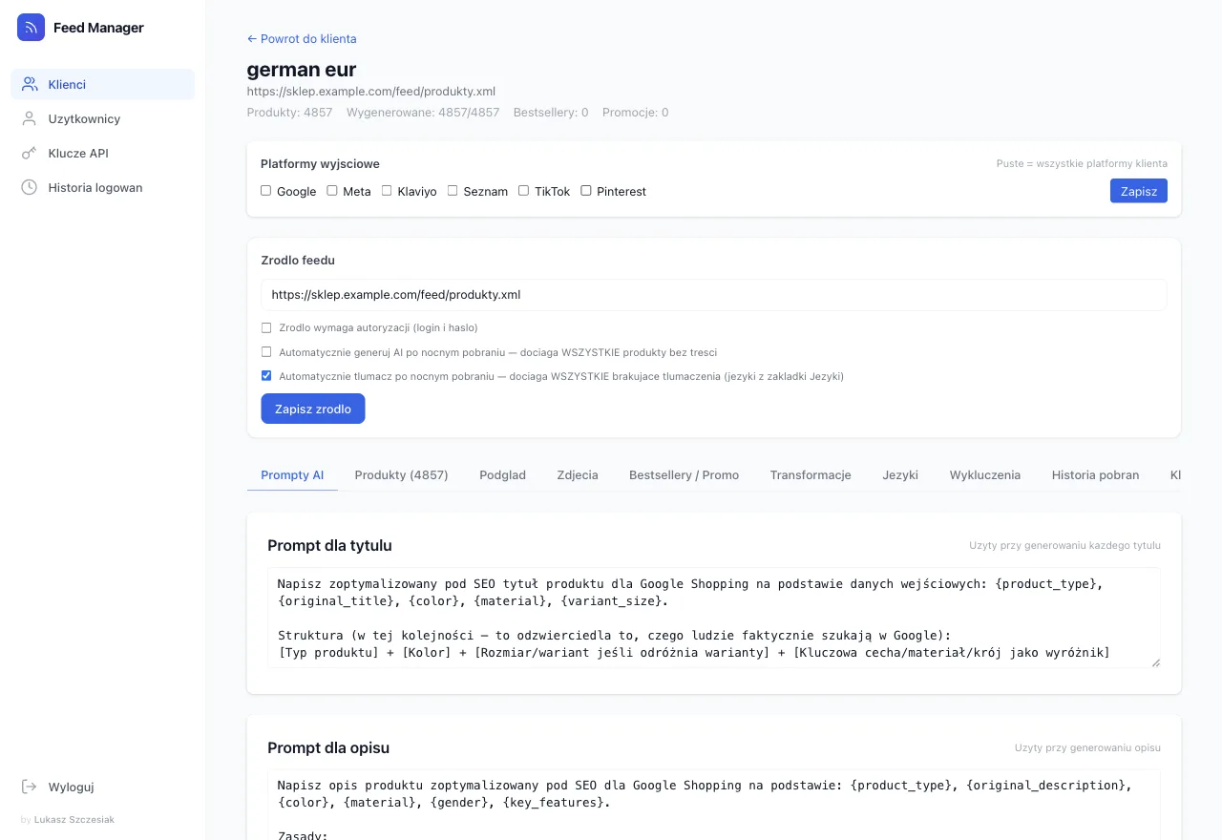Open the Transformacje tab
Image resolution: width=1222 pixels, height=840 pixels.
tap(811, 474)
